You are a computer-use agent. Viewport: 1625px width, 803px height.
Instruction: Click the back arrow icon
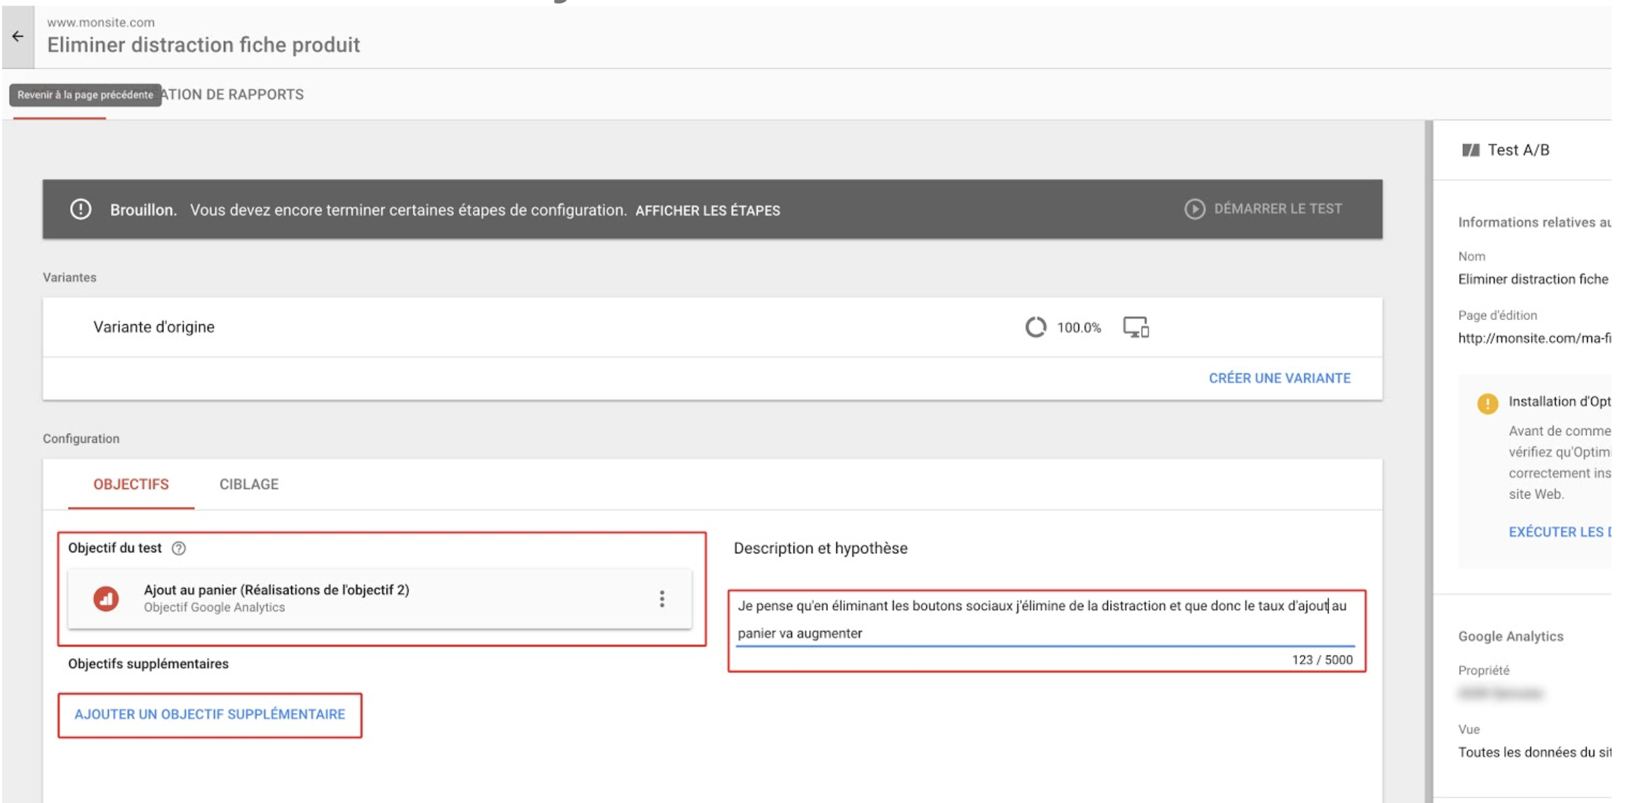(18, 36)
